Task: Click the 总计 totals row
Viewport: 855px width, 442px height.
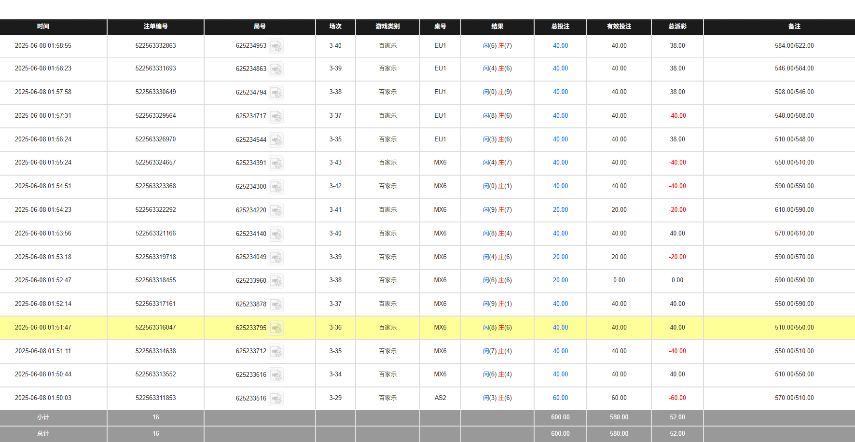Action: [43, 433]
